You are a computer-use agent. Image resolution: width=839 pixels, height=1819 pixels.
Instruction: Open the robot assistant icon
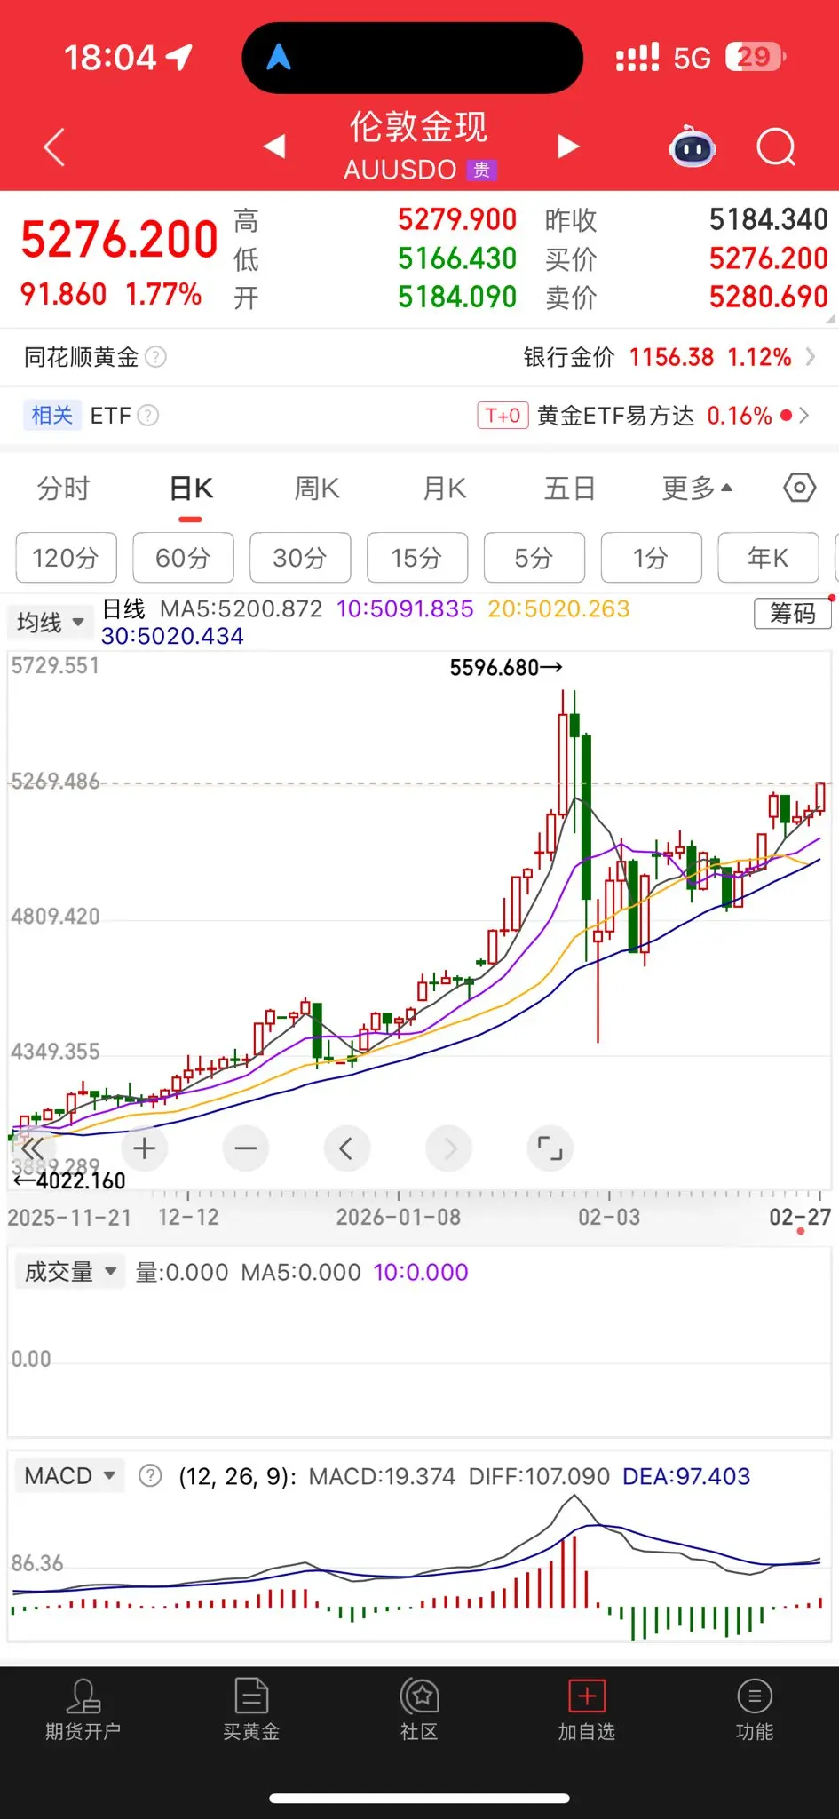pos(692,147)
